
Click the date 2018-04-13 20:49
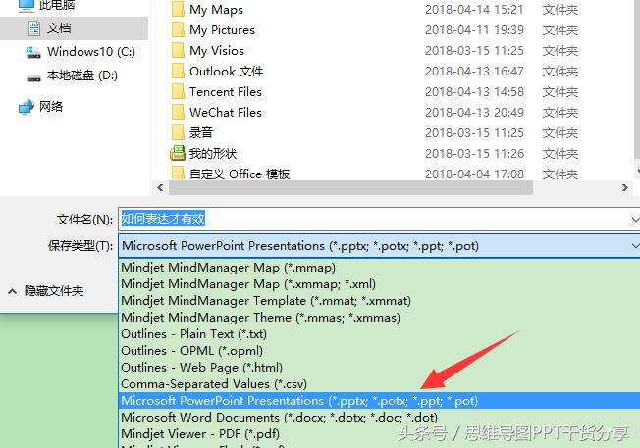click(474, 113)
